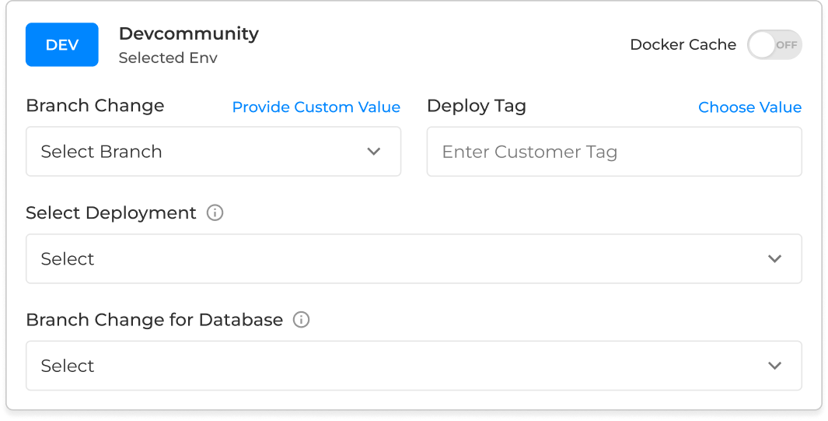The image size is (828, 421).
Task: Focus the Enter Customer Tag input field
Action: click(x=613, y=152)
